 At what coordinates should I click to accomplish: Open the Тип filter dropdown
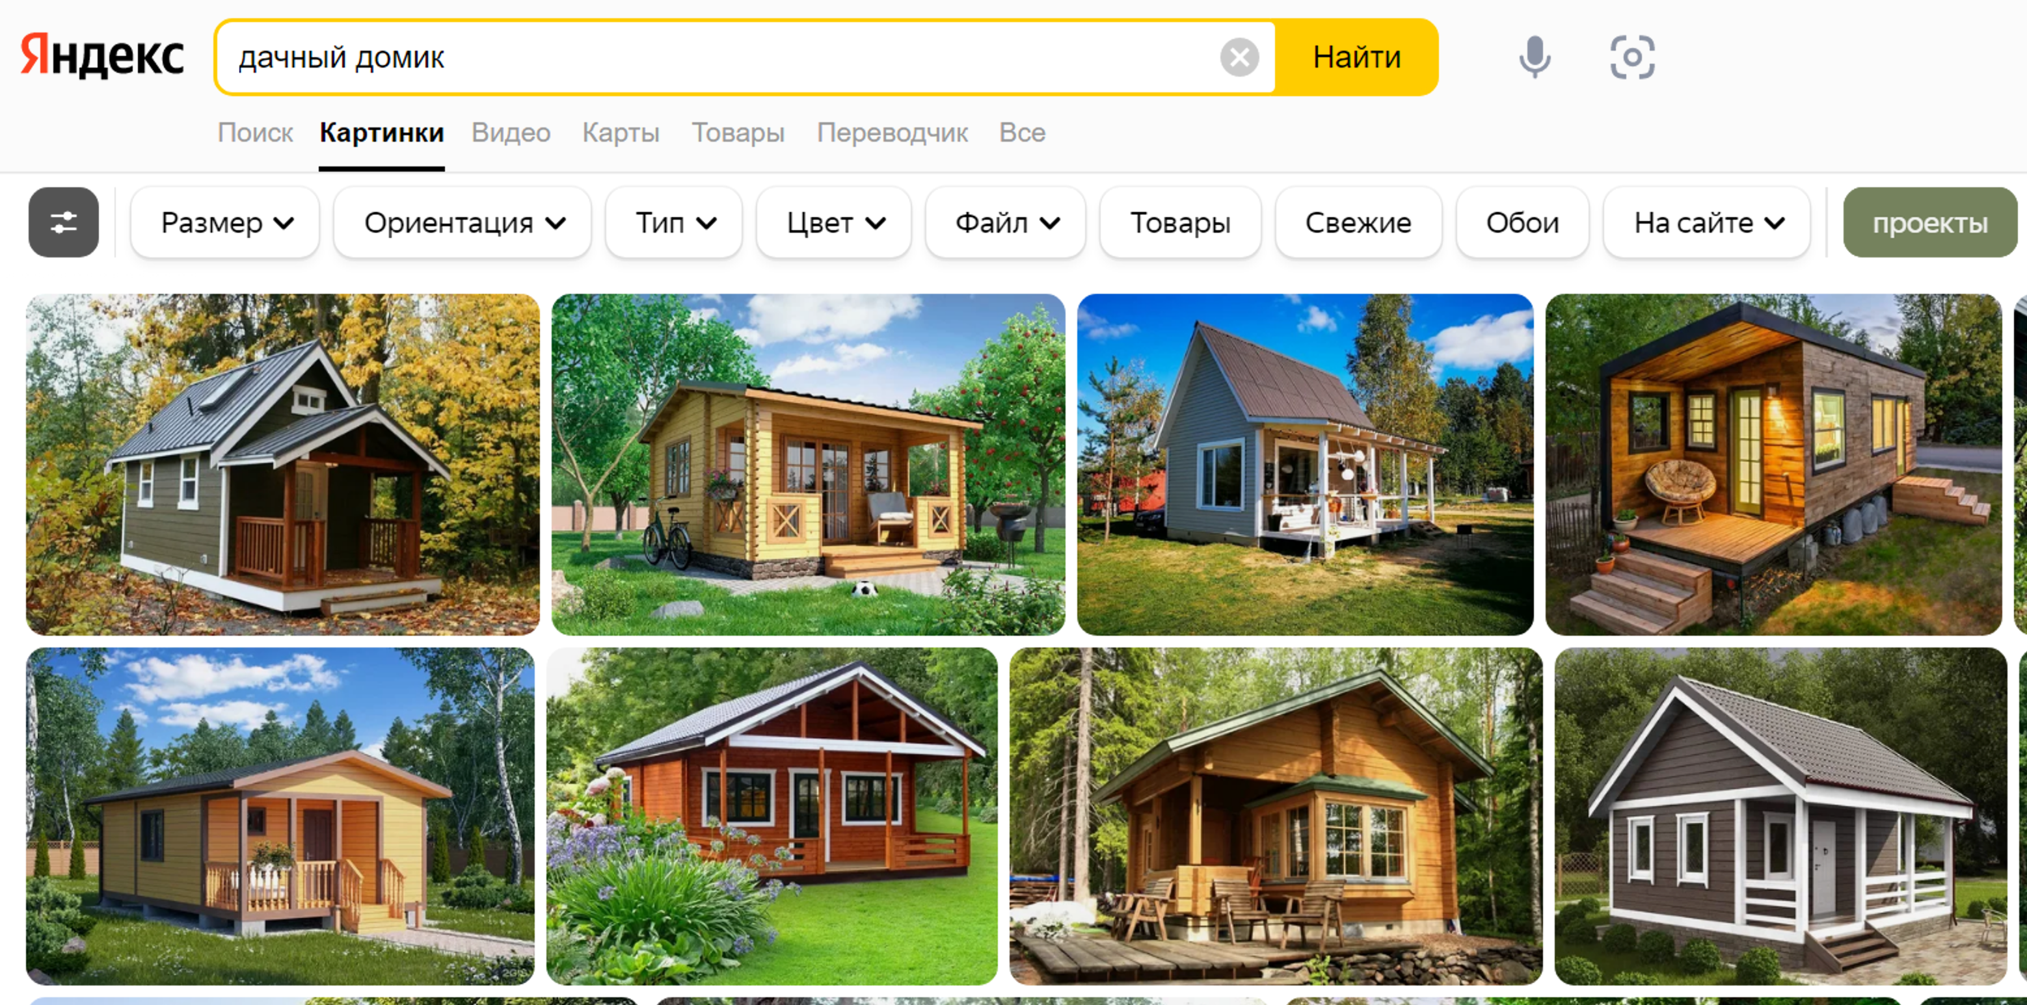675,222
